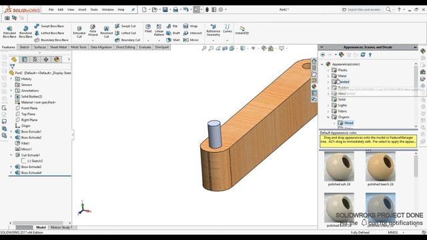Screen dimensions: 427x240
Task: Open the Edit menu
Action: [61, 9]
